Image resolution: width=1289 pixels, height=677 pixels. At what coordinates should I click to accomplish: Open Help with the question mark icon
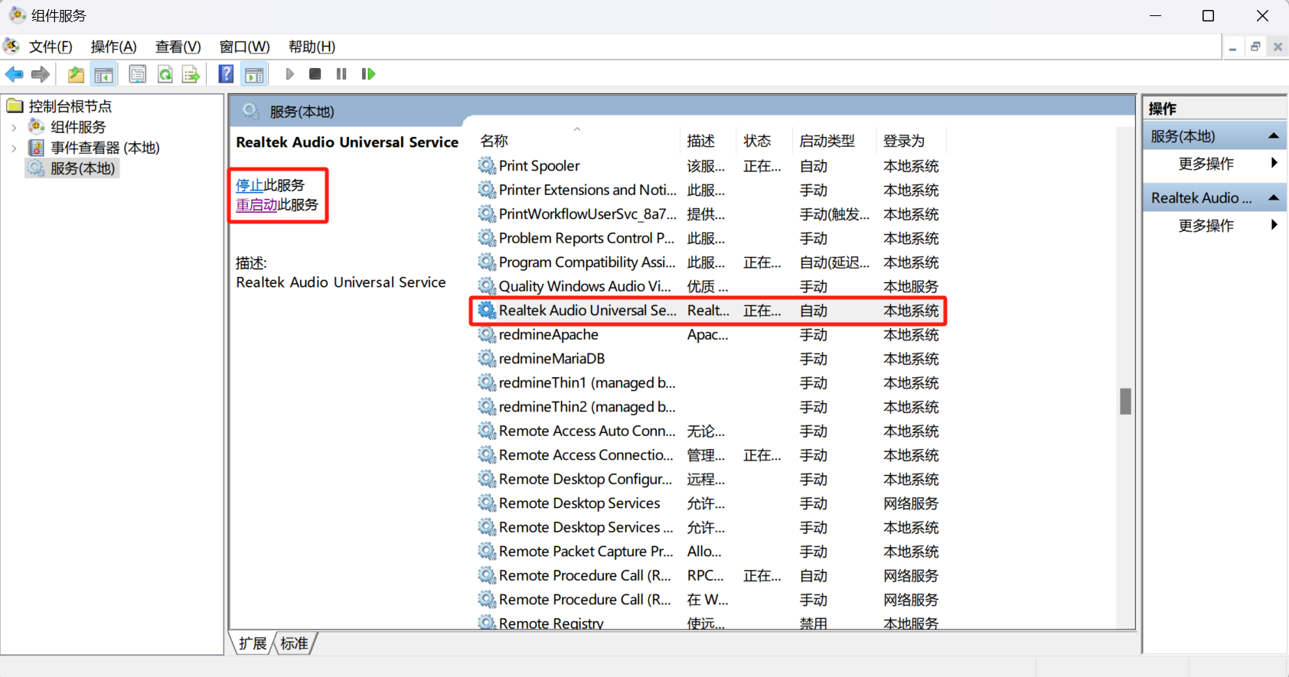[x=226, y=74]
